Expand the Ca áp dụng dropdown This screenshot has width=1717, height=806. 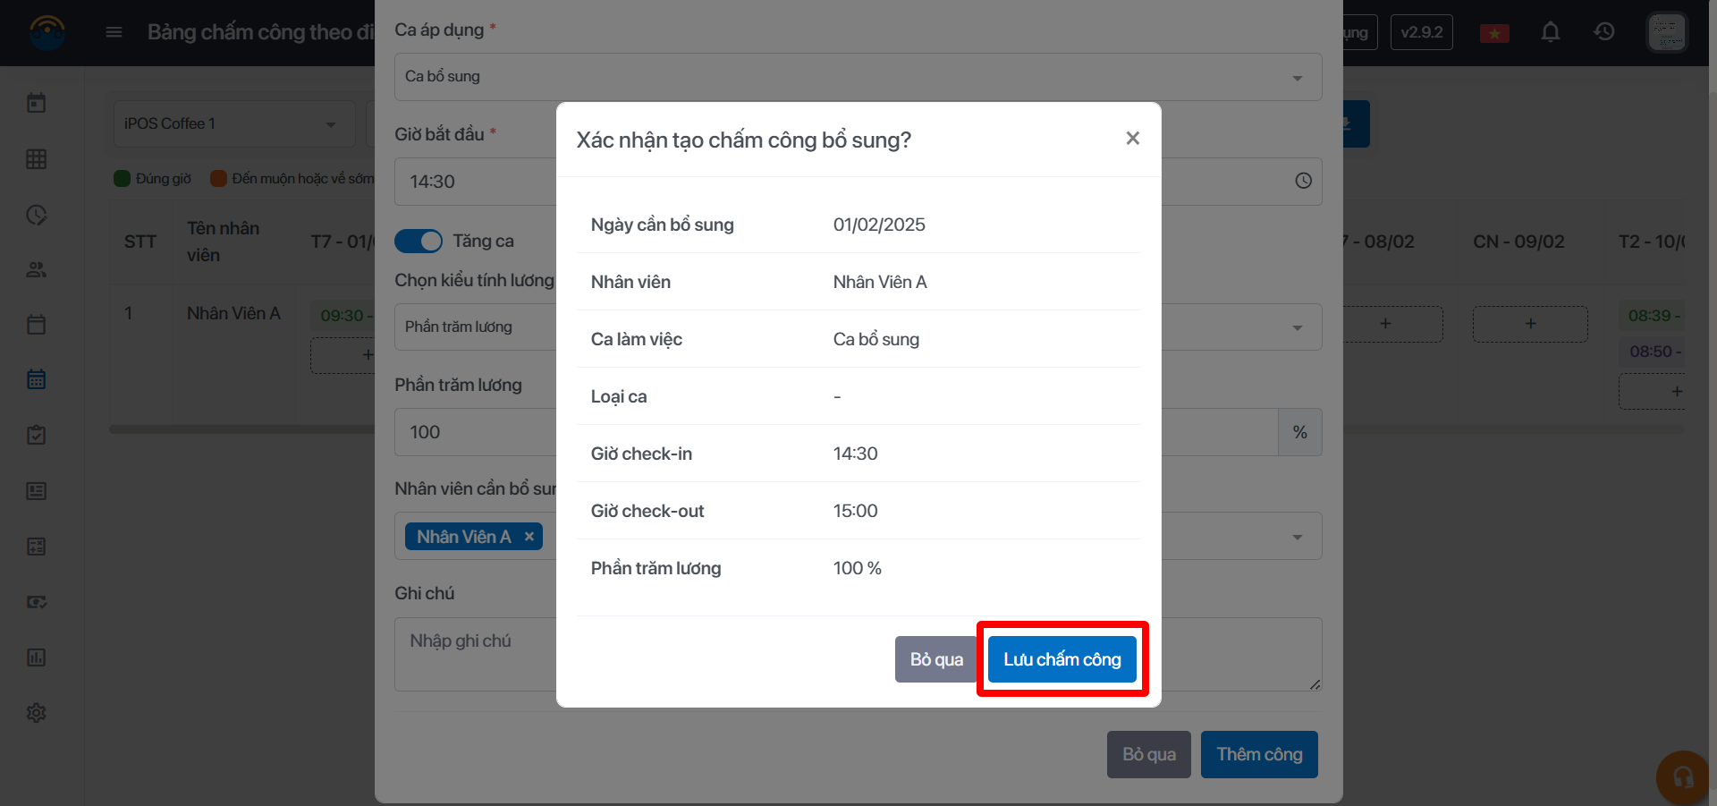1297,78
